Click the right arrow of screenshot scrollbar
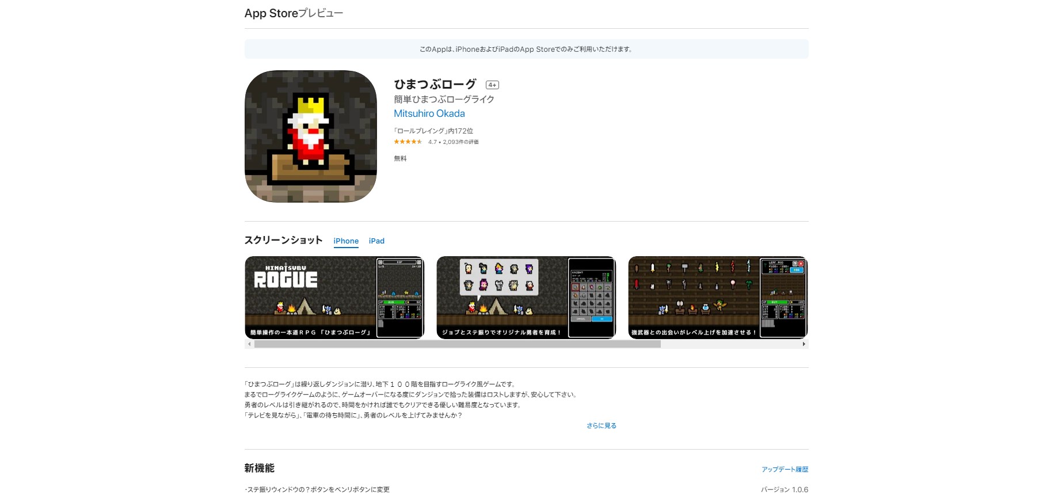This screenshot has width=1062, height=502. tap(804, 344)
